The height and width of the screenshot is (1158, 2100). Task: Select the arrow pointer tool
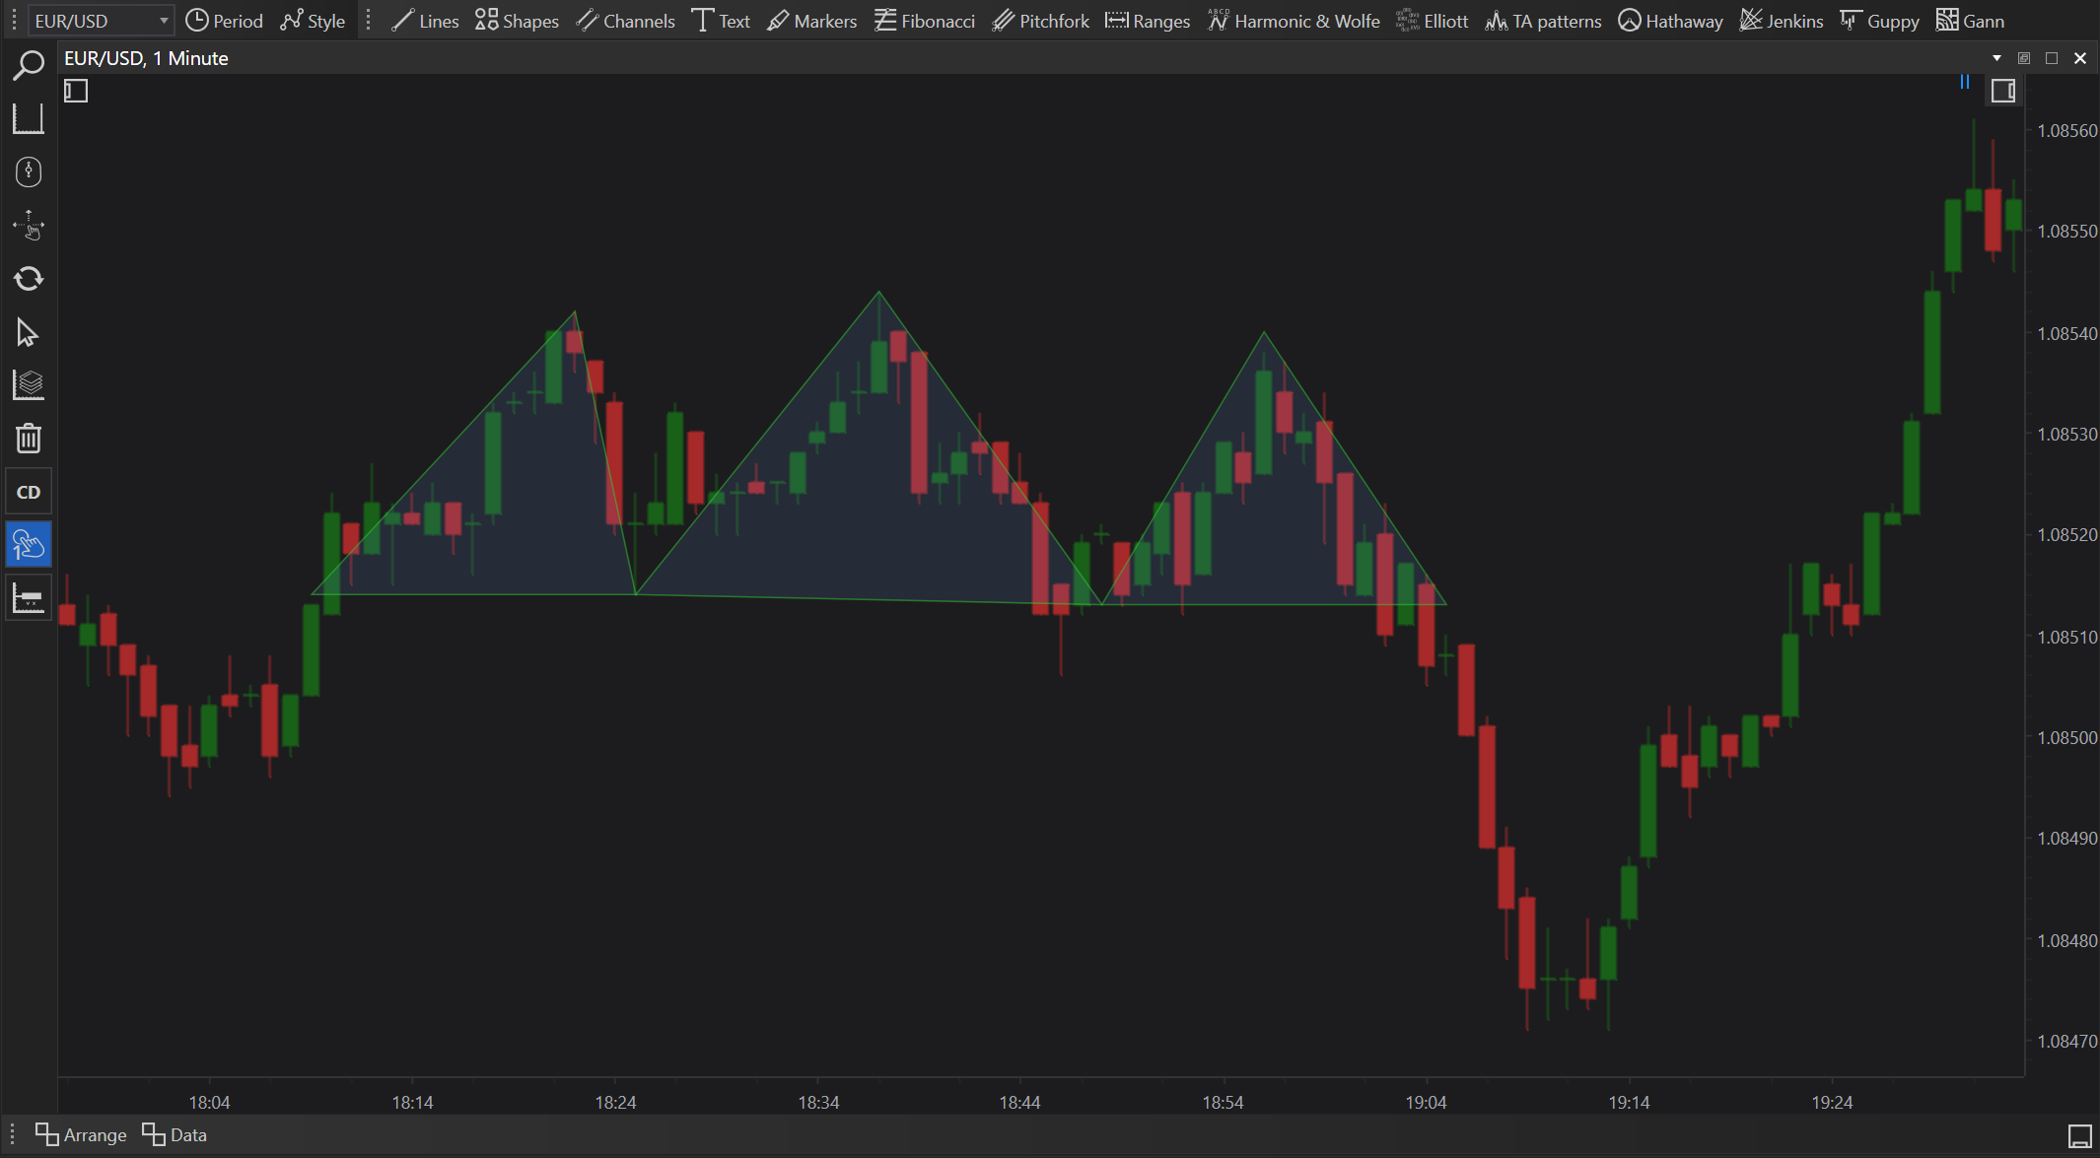click(29, 333)
